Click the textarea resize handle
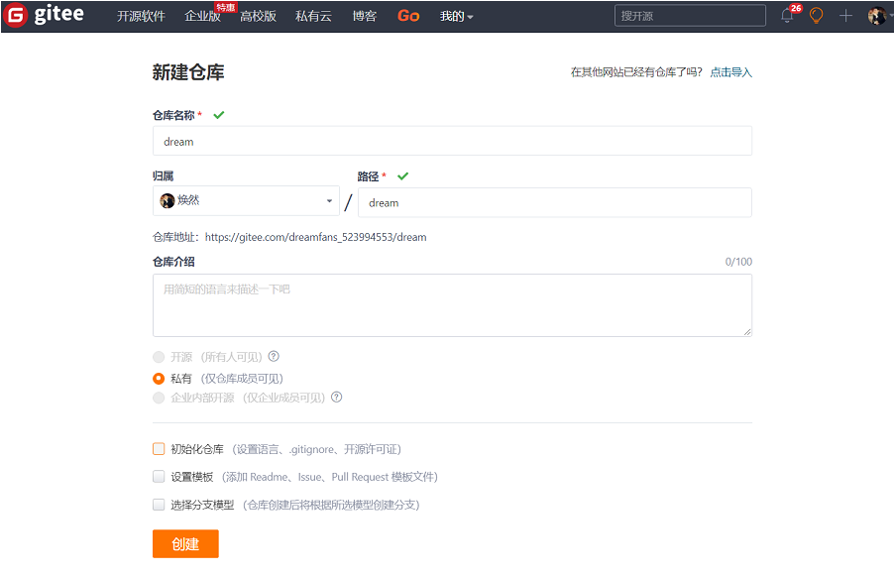 pyautogui.click(x=747, y=331)
